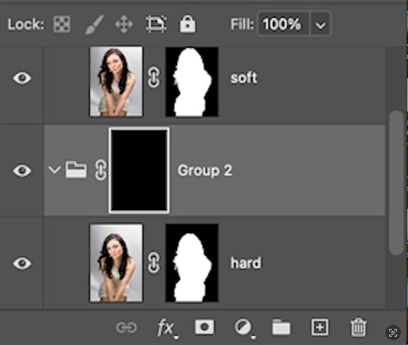Click the layers panel vertical scrollbar
The image size is (408, 345).
point(396,183)
